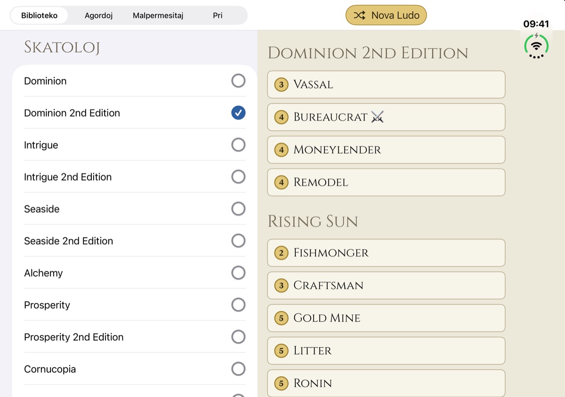Click the Litter cost 5 coin icon
Screen dimensions: 565x397
click(x=282, y=350)
